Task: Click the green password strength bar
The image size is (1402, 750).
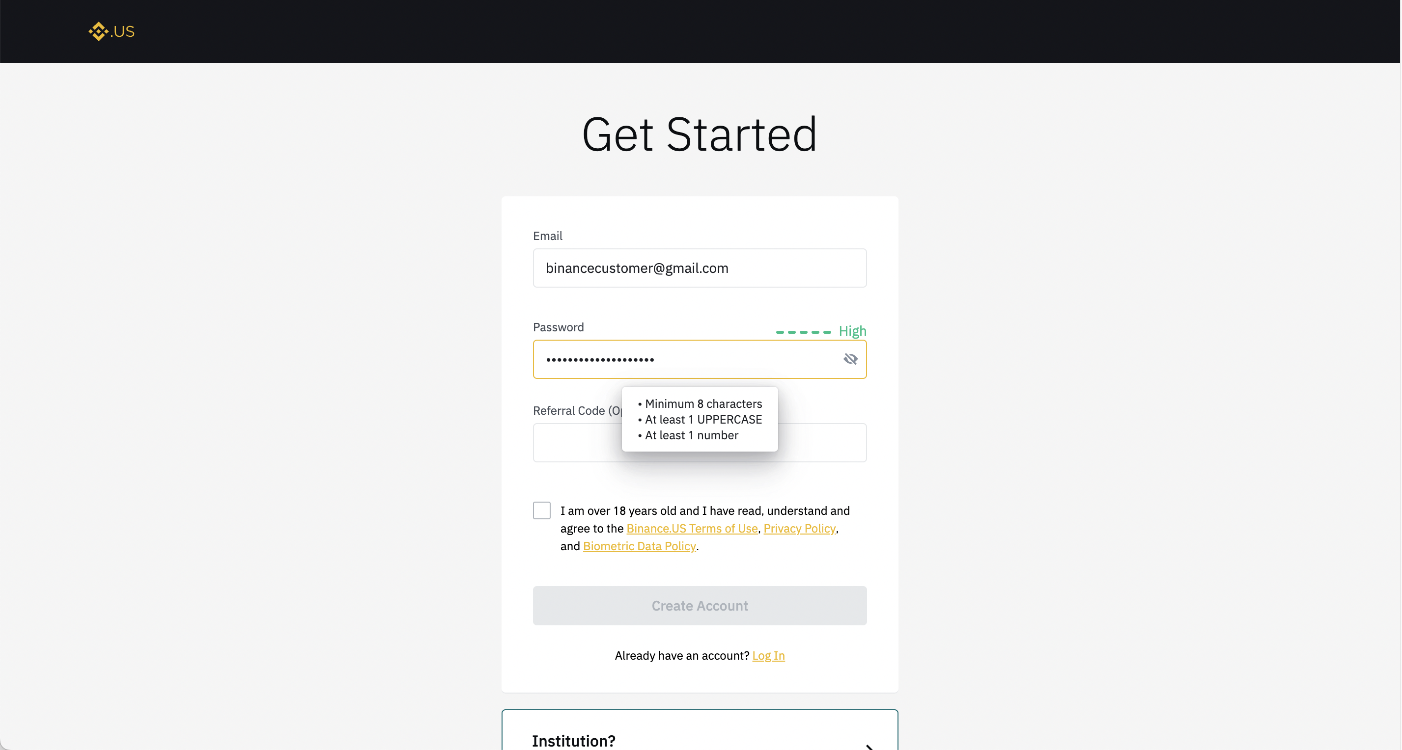Action: (803, 332)
